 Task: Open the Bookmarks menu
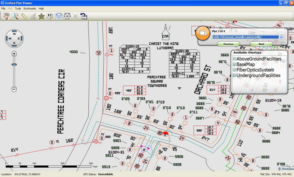point(30,9)
